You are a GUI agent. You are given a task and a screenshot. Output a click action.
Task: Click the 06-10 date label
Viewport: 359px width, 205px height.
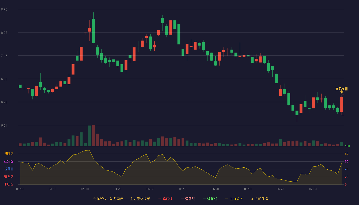pos(248,189)
